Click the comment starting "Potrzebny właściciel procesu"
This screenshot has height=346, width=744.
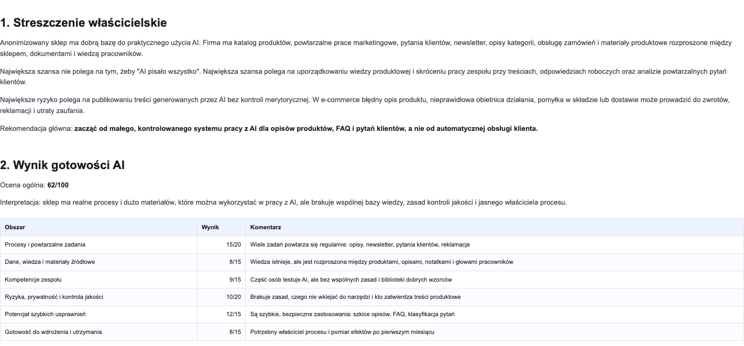tap(342, 332)
